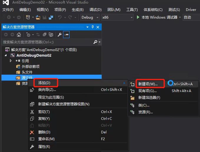Image resolution: width=200 pixels, height=152 pixels.
Task: Expand the 引用 references node
Action: tap(11, 61)
